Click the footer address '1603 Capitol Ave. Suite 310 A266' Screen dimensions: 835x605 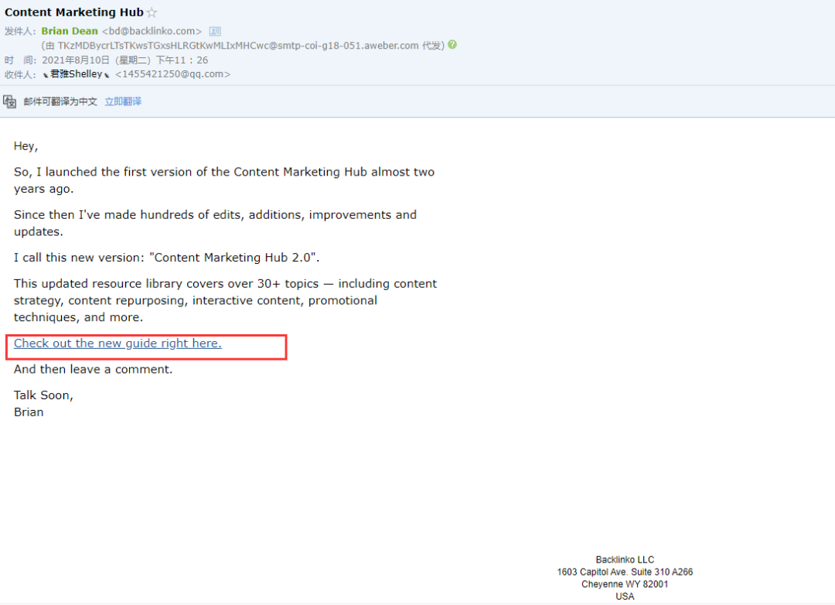coord(625,572)
